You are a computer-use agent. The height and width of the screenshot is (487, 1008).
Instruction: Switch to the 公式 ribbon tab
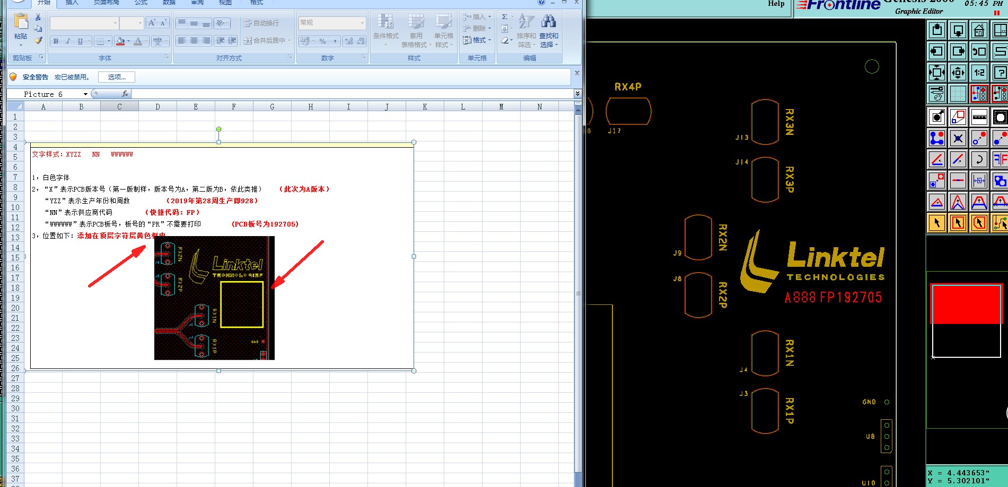(x=141, y=3)
